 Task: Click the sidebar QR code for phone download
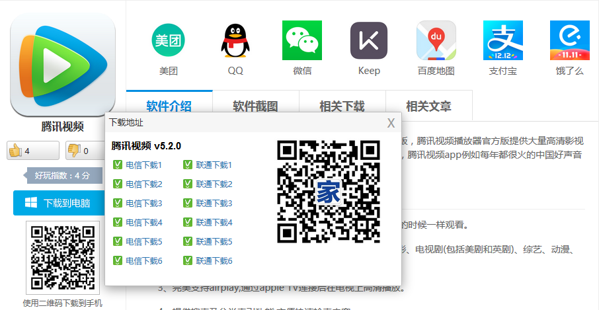click(x=63, y=257)
